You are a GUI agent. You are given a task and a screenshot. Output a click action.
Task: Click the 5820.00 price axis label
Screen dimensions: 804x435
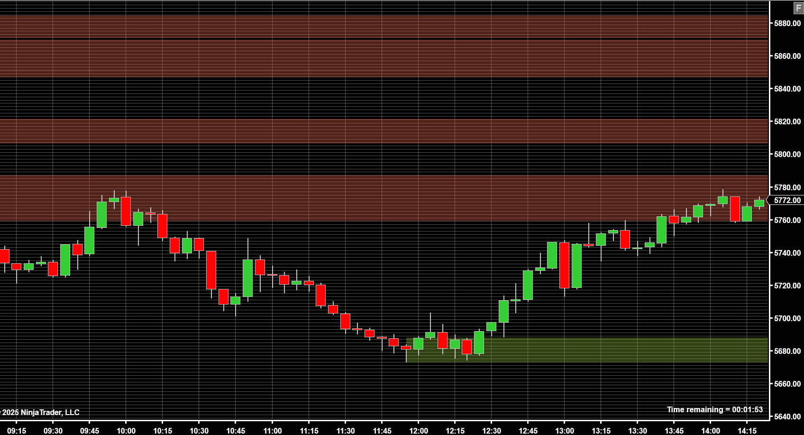click(787, 121)
